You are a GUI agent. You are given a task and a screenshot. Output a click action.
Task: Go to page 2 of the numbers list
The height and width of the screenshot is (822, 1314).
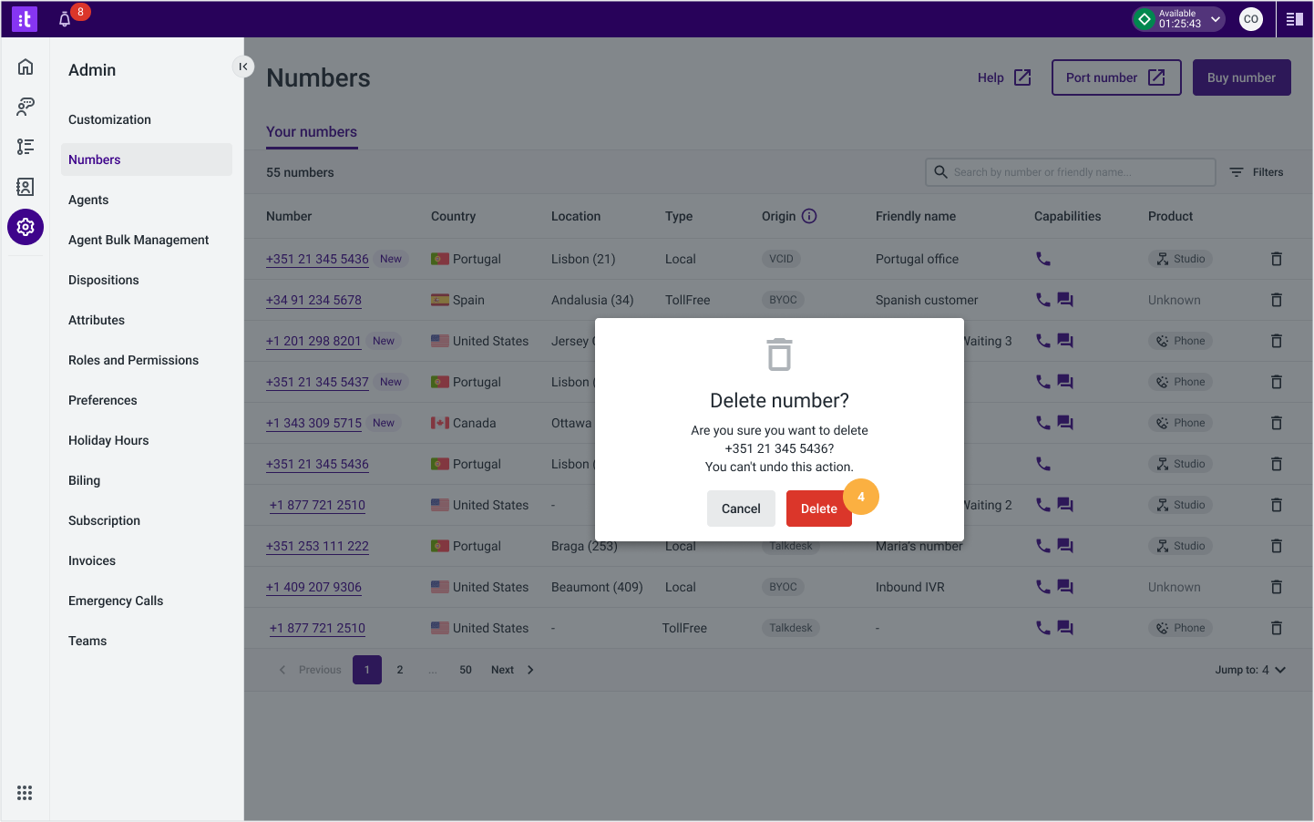pos(399,669)
